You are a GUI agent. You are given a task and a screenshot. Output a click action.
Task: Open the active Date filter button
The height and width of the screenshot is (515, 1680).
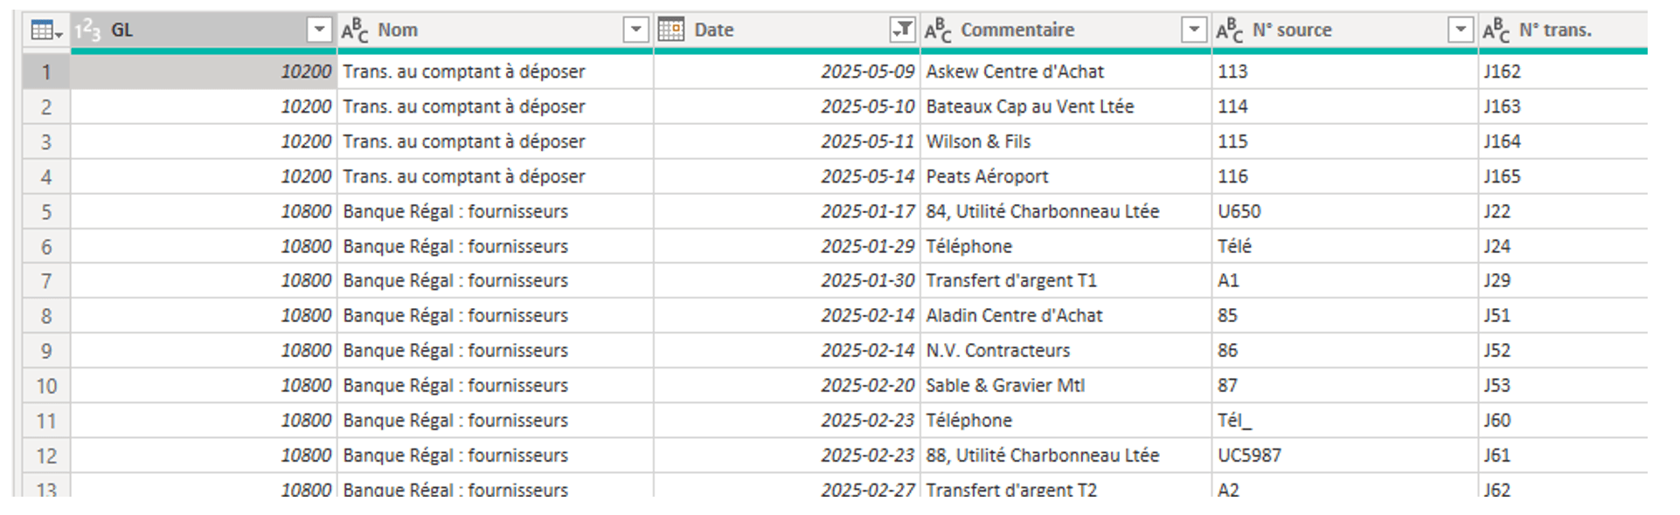pos(902,31)
